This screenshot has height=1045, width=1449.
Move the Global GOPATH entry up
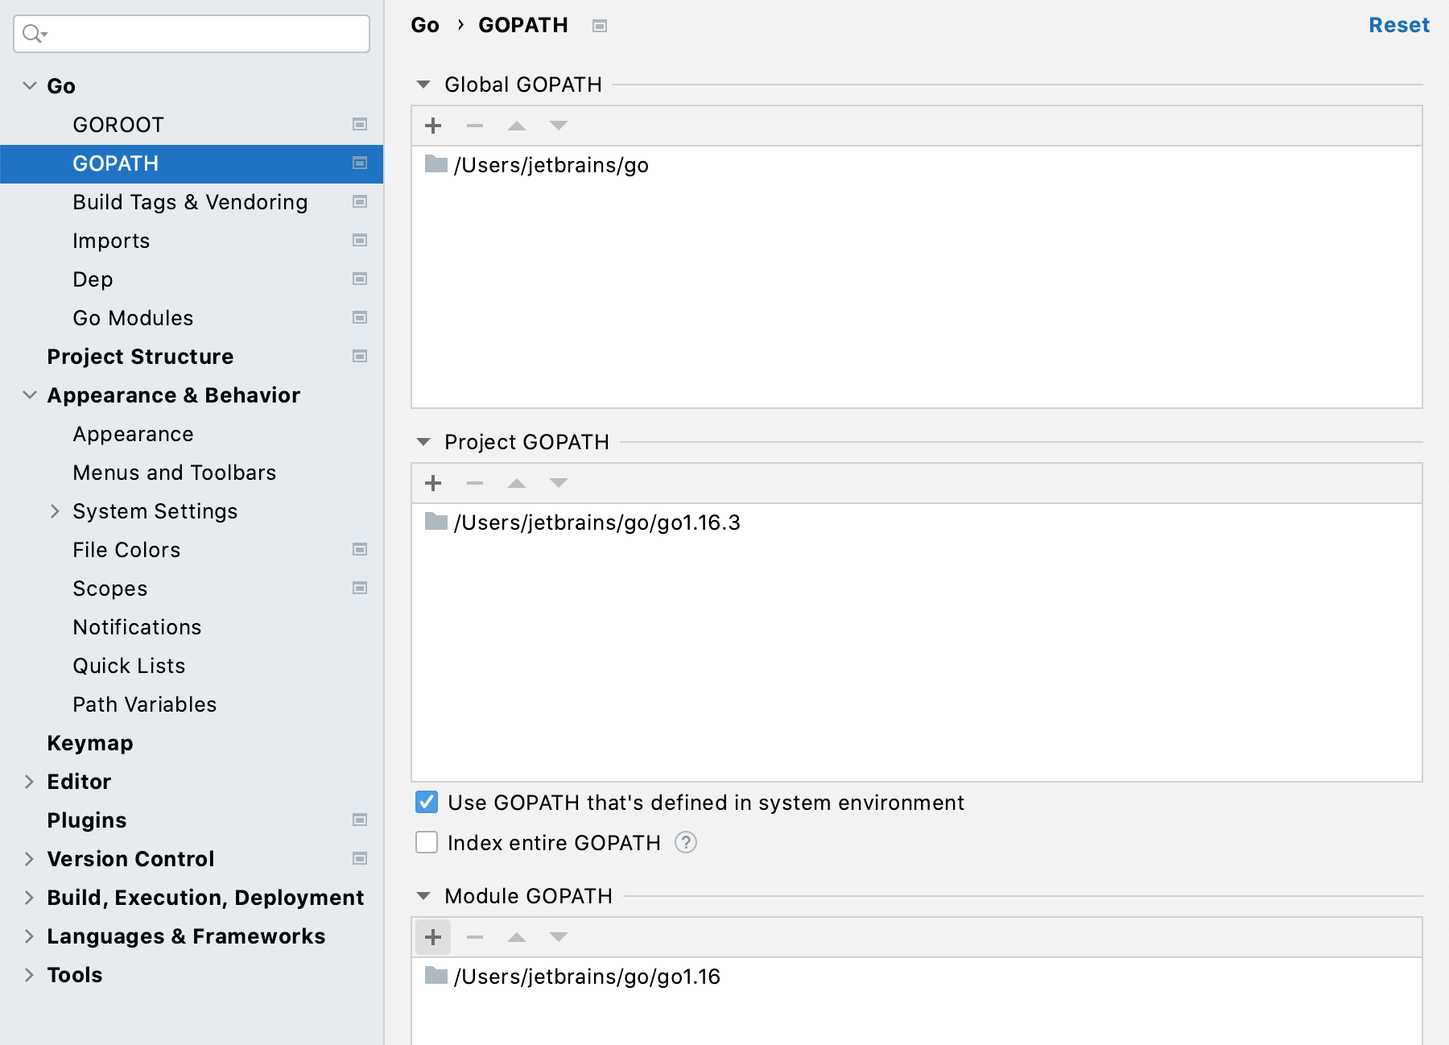click(517, 126)
